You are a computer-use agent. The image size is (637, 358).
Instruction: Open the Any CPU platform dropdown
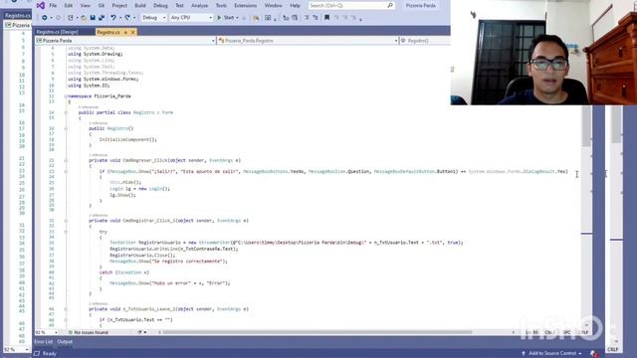pyautogui.click(x=191, y=18)
